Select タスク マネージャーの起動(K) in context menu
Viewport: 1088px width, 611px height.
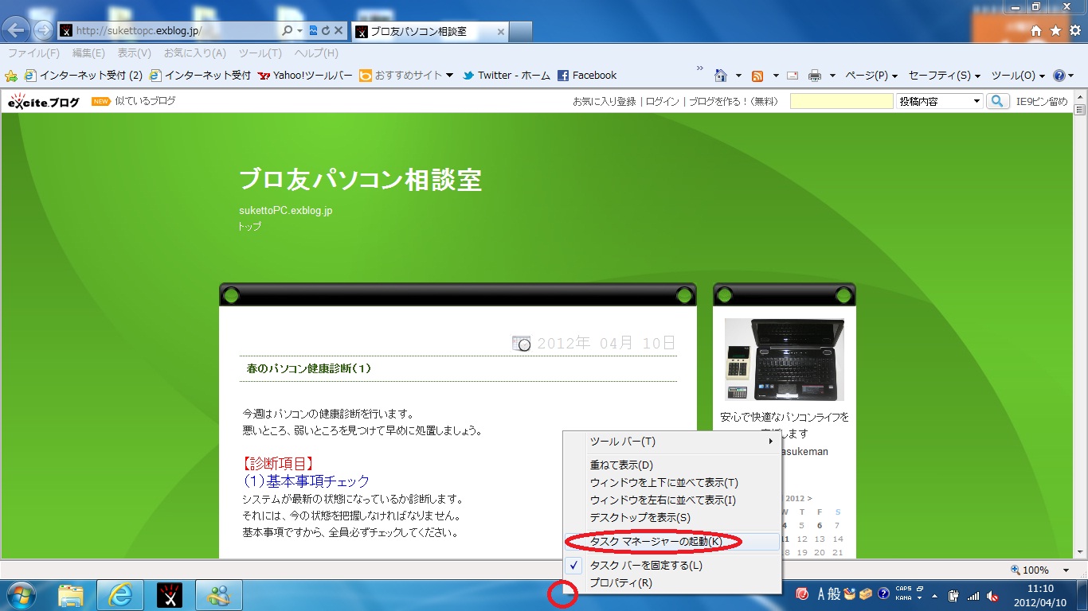[x=671, y=542]
